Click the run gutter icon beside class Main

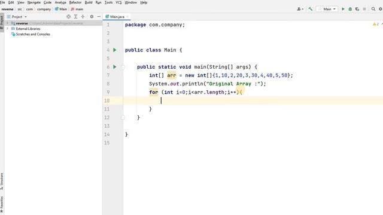114,50
